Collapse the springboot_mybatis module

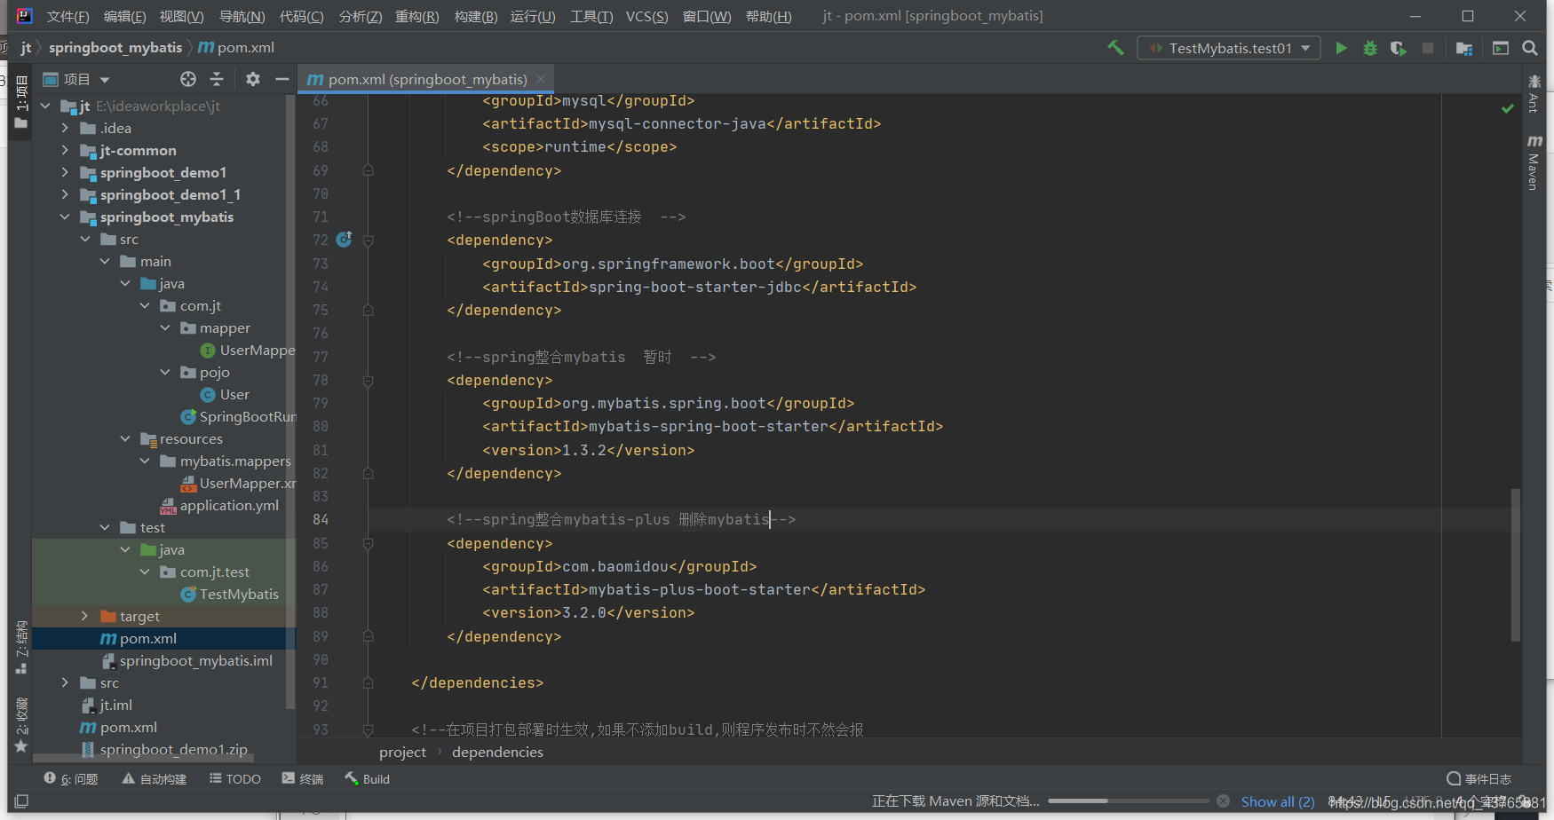pos(65,217)
